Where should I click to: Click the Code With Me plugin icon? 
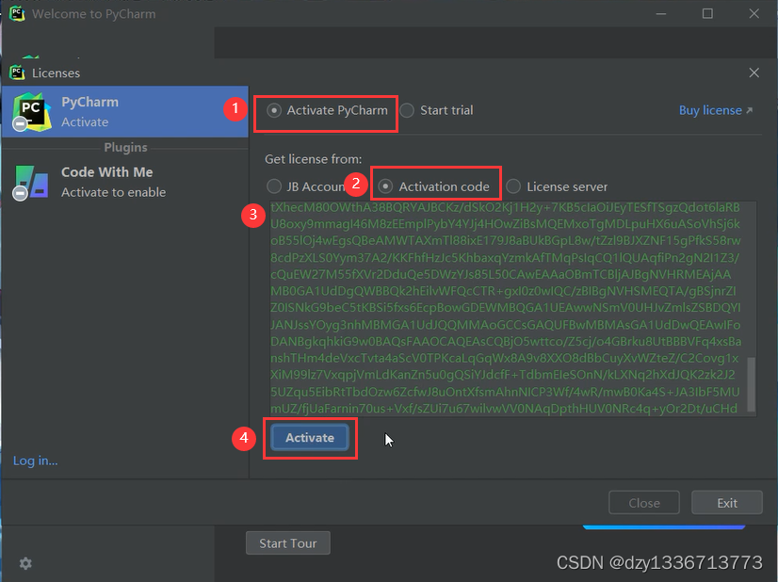tap(31, 182)
